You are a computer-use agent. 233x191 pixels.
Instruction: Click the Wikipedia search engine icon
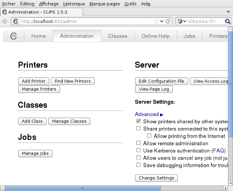click(180, 21)
